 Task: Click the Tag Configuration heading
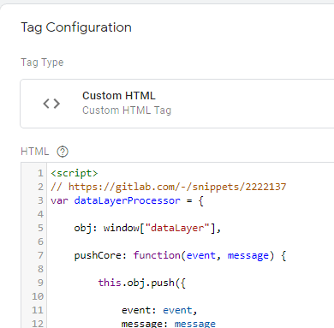pyautogui.click(x=76, y=27)
